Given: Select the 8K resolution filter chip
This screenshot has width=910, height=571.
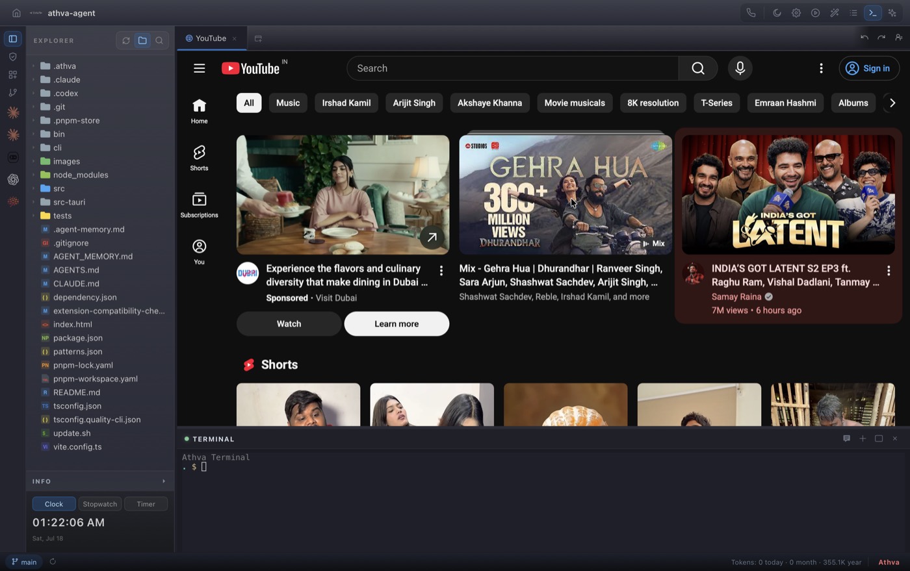Looking at the screenshot, I should tap(653, 103).
